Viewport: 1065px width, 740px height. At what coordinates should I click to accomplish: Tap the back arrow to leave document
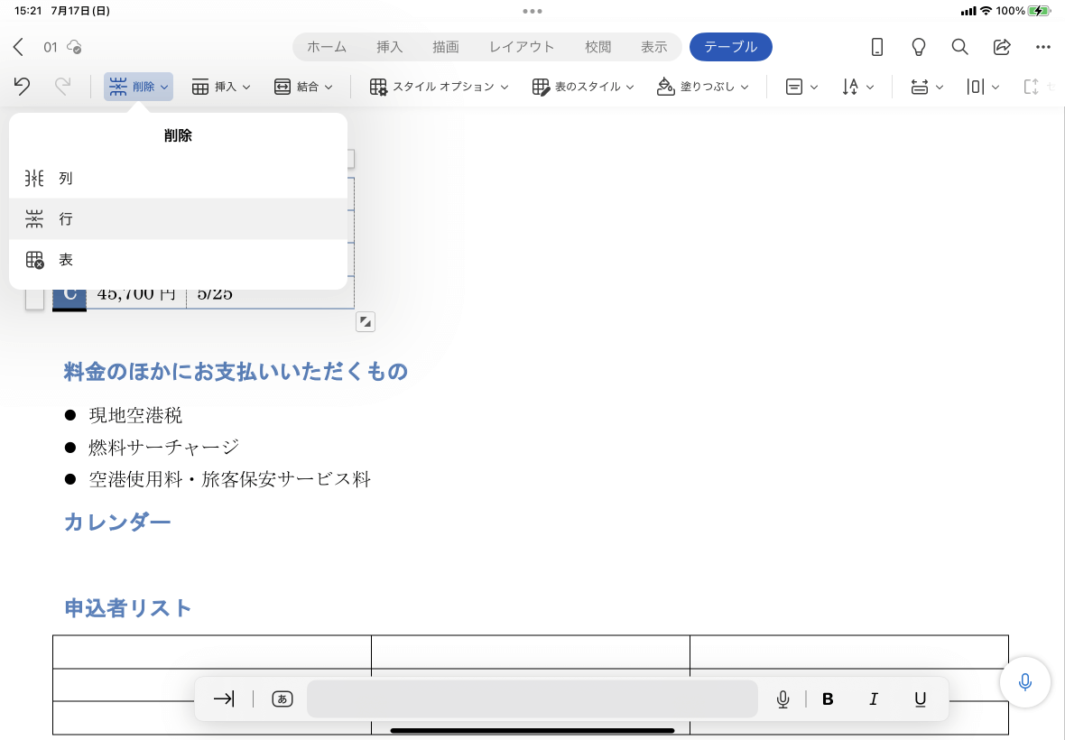click(18, 47)
